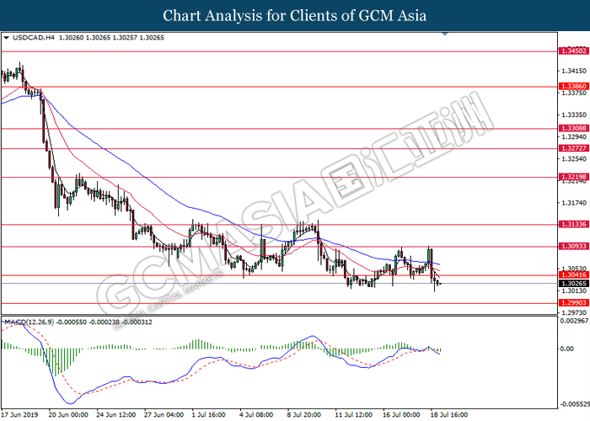Click the 1.34150 tick on price axis

tap(574, 71)
